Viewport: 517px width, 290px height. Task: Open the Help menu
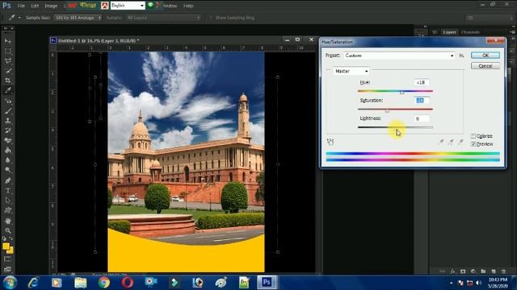pos(188,6)
